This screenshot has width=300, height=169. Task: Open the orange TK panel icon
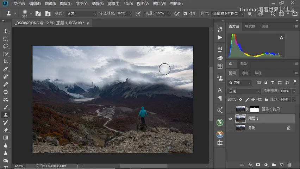point(220,134)
